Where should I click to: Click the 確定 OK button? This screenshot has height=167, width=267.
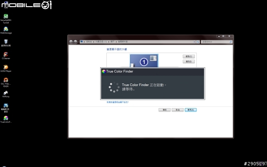pyautogui.click(x=164, y=110)
